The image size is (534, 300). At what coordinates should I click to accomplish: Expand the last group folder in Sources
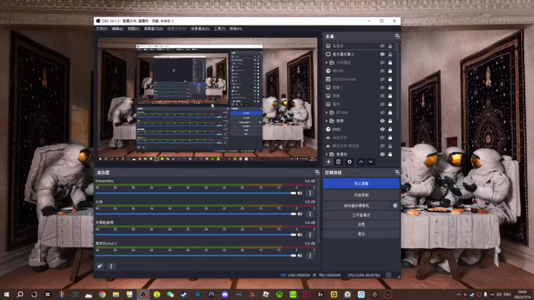point(326,154)
